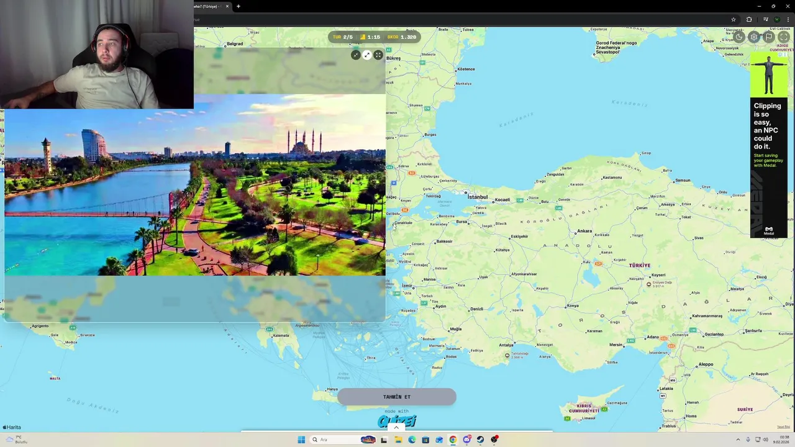Click Gaziantep on the map
The width and height of the screenshot is (795, 447).
tap(714, 335)
